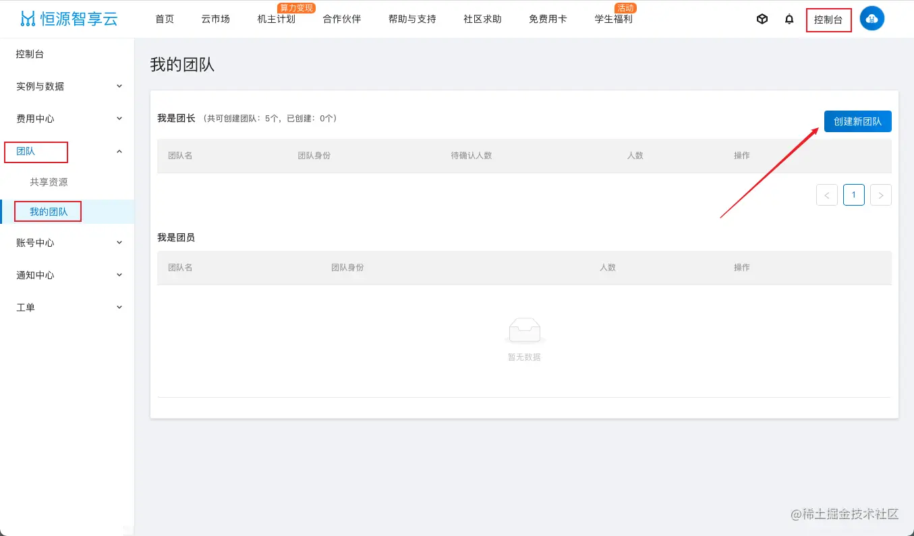This screenshot has width=914, height=536.
Task: Open 社区求助 in the top navigation
Action: point(482,19)
